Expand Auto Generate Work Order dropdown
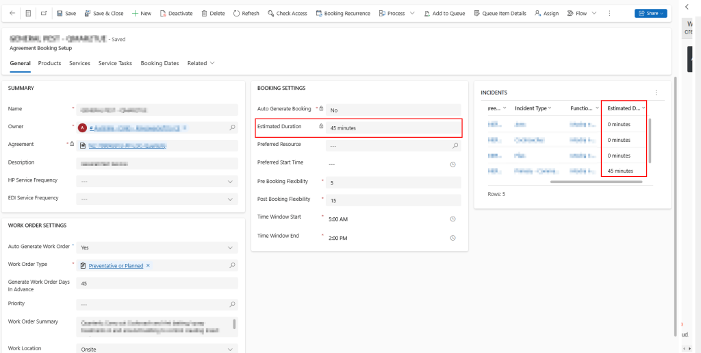This screenshot has width=701, height=353. pyautogui.click(x=231, y=247)
